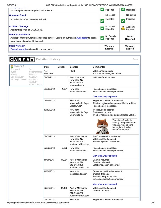Open View what was inspected for 09/25/2012
This screenshot has width=161, height=208.
[105, 97]
